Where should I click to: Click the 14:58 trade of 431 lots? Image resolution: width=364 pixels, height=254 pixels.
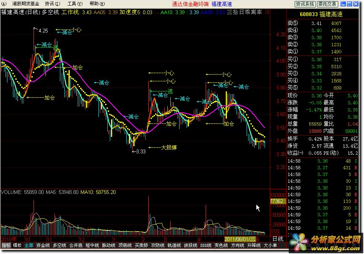pos(323,168)
